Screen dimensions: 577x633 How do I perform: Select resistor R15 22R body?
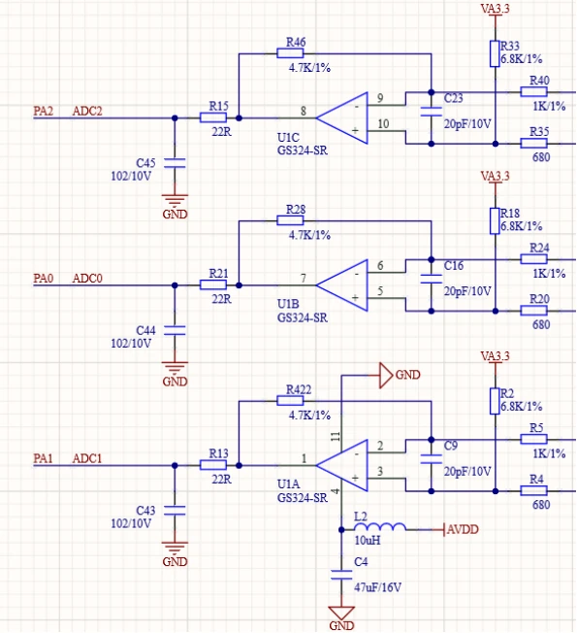(213, 117)
